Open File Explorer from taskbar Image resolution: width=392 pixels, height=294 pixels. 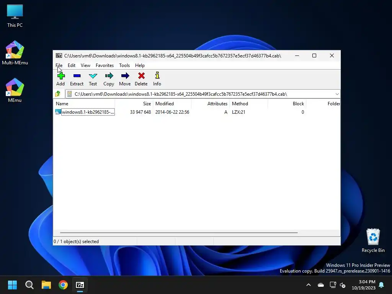click(x=46, y=285)
